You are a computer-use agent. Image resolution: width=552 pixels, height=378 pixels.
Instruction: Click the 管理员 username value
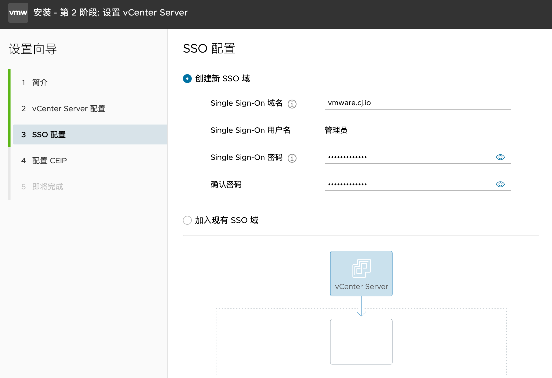pyautogui.click(x=336, y=130)
